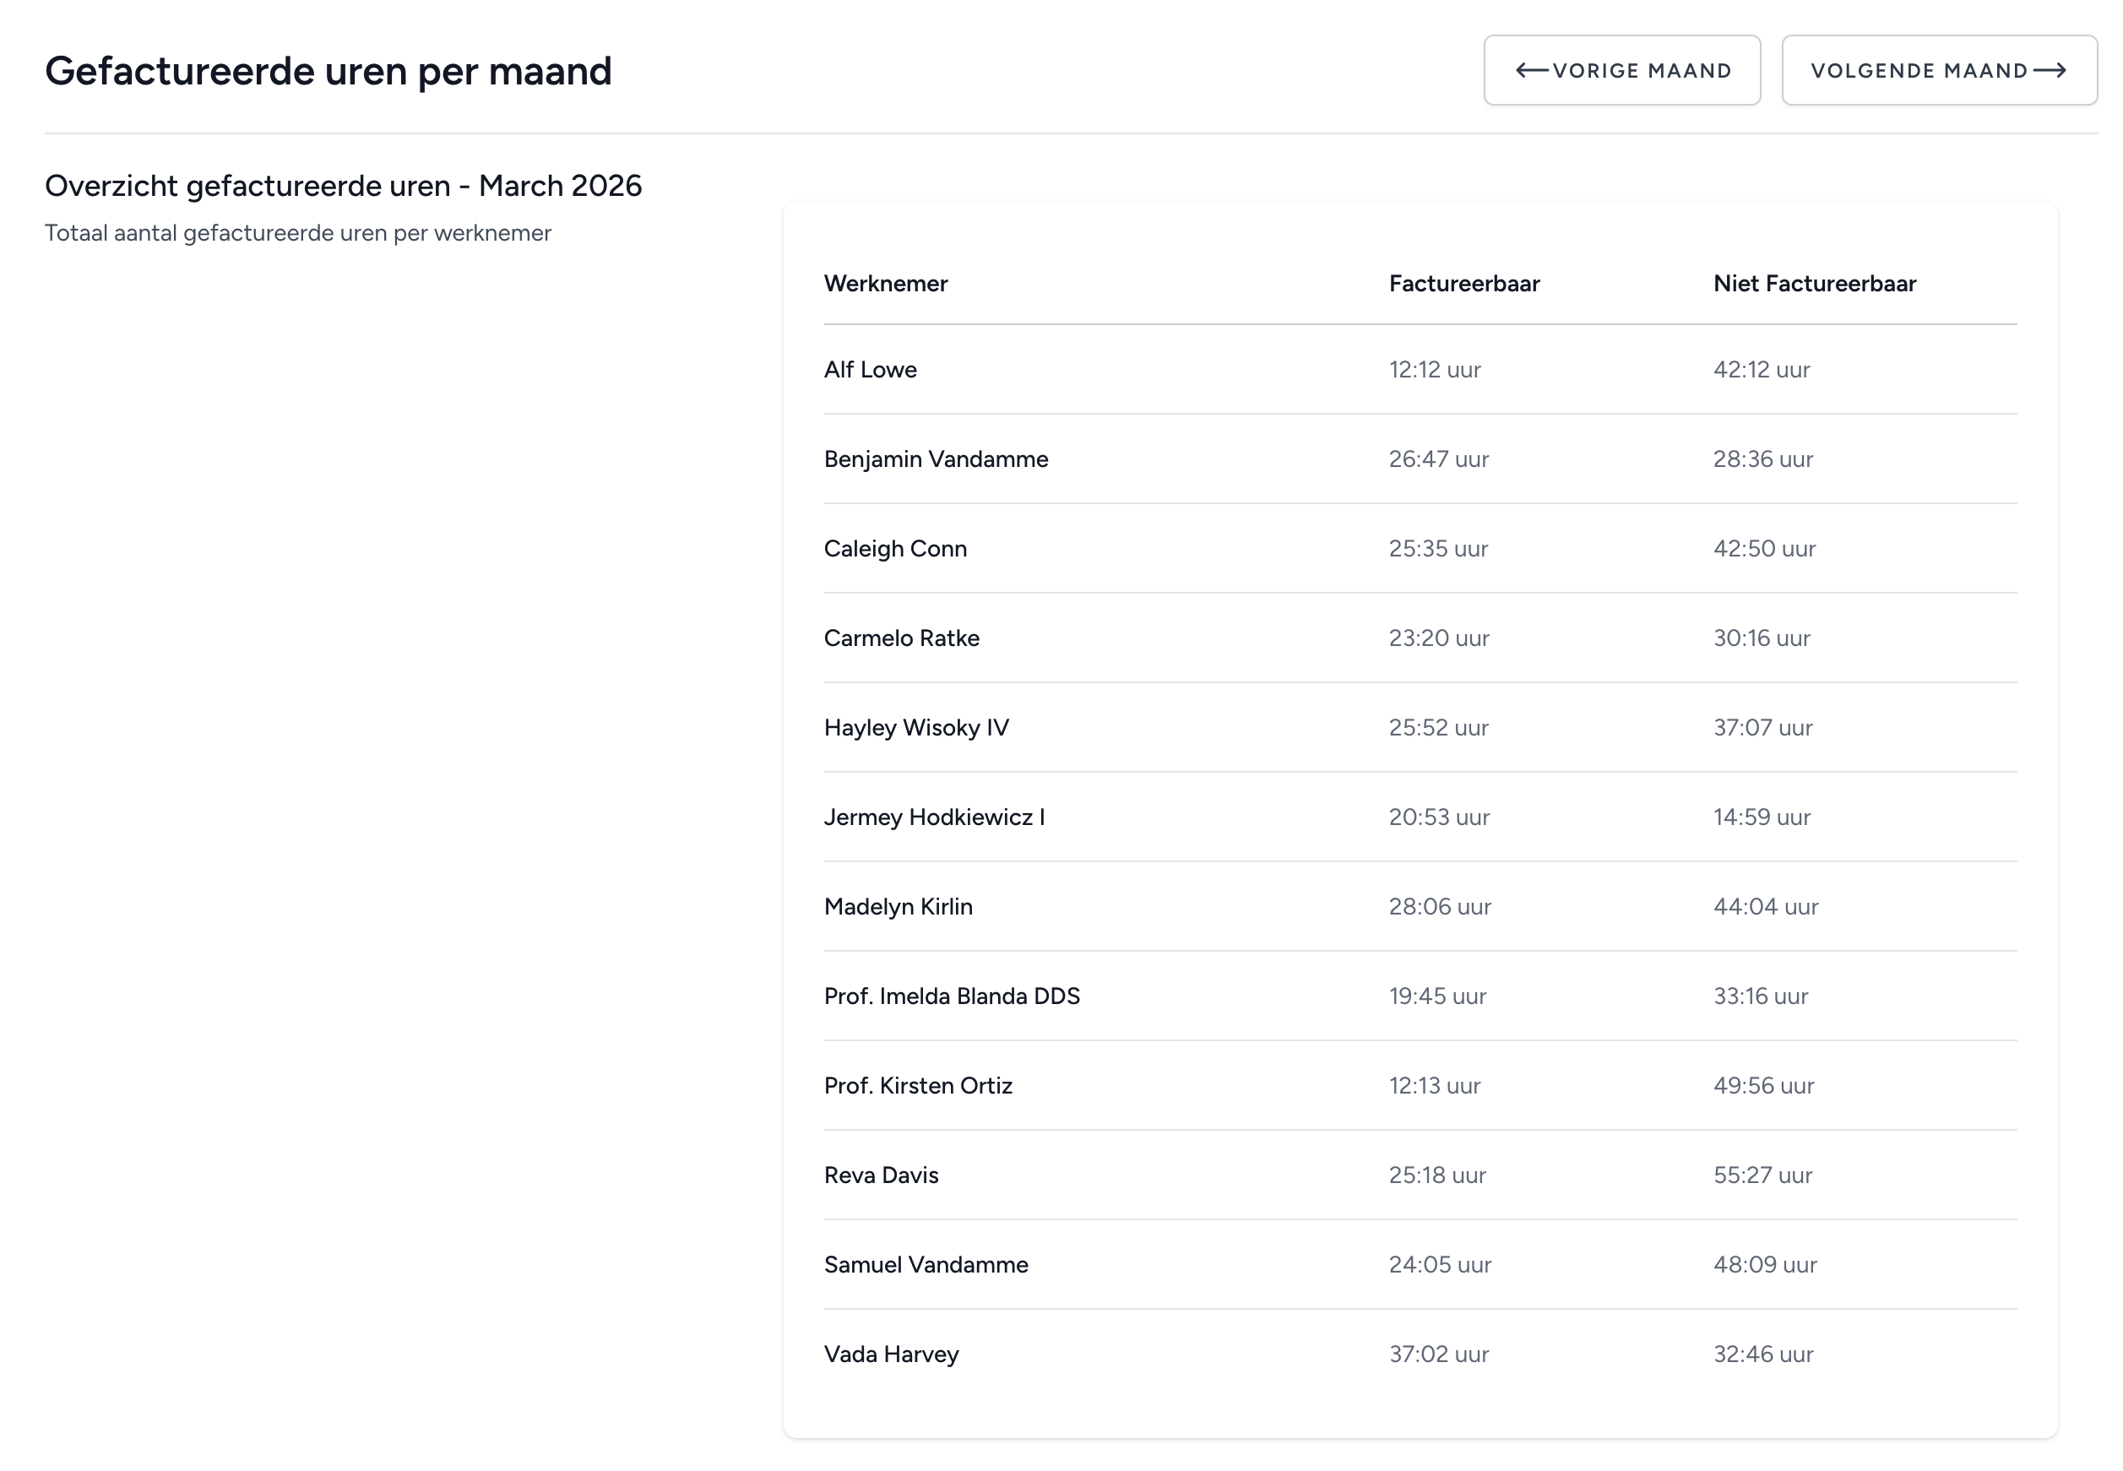2123x1471 pixels.
Task: Click the 37:07 uur cell
Action: click(1762, 727)
